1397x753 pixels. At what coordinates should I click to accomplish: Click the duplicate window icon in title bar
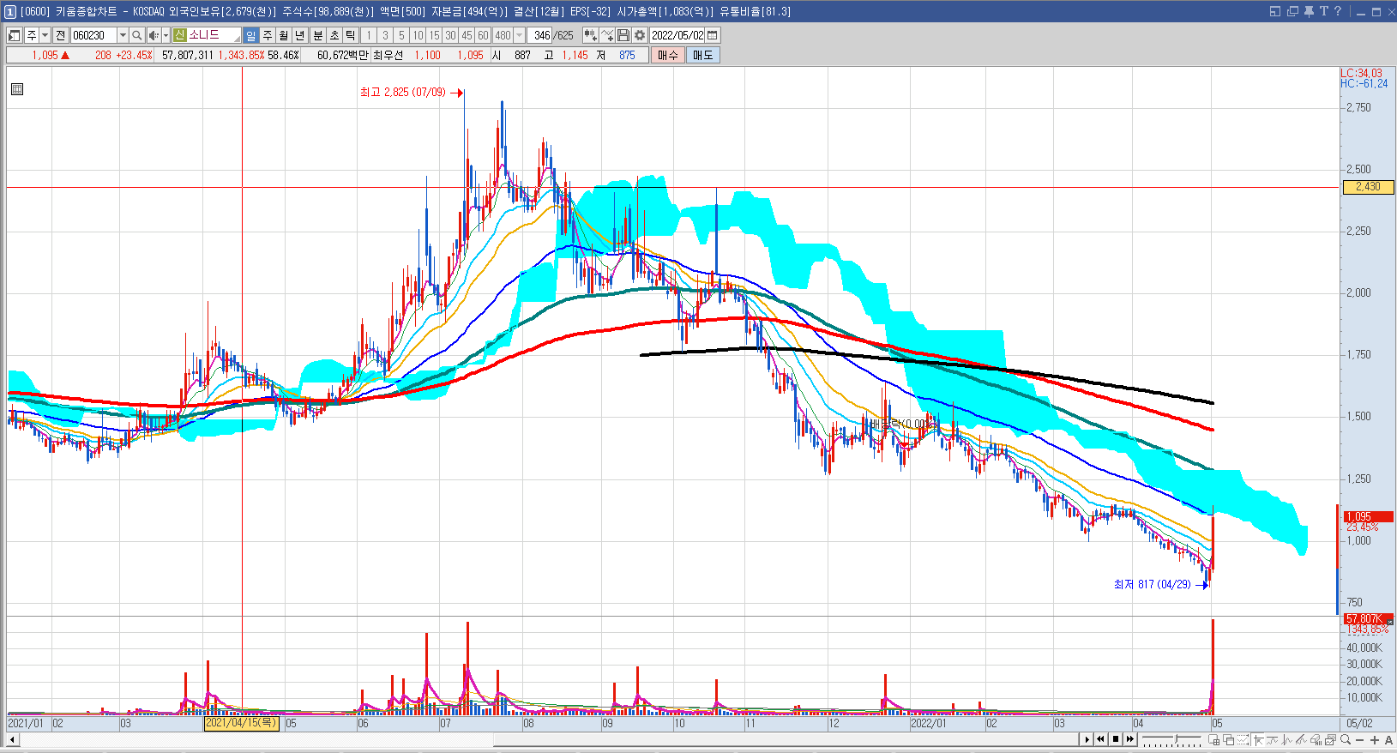(1292, 11)
